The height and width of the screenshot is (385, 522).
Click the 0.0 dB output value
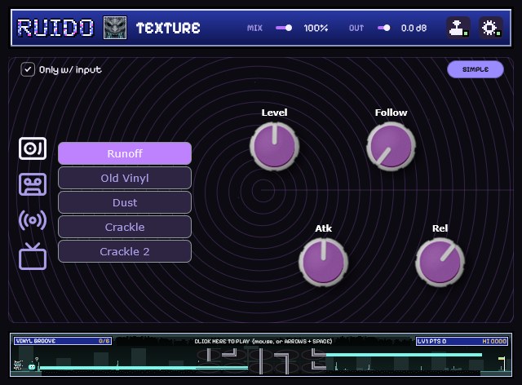[x=414, y=28]
